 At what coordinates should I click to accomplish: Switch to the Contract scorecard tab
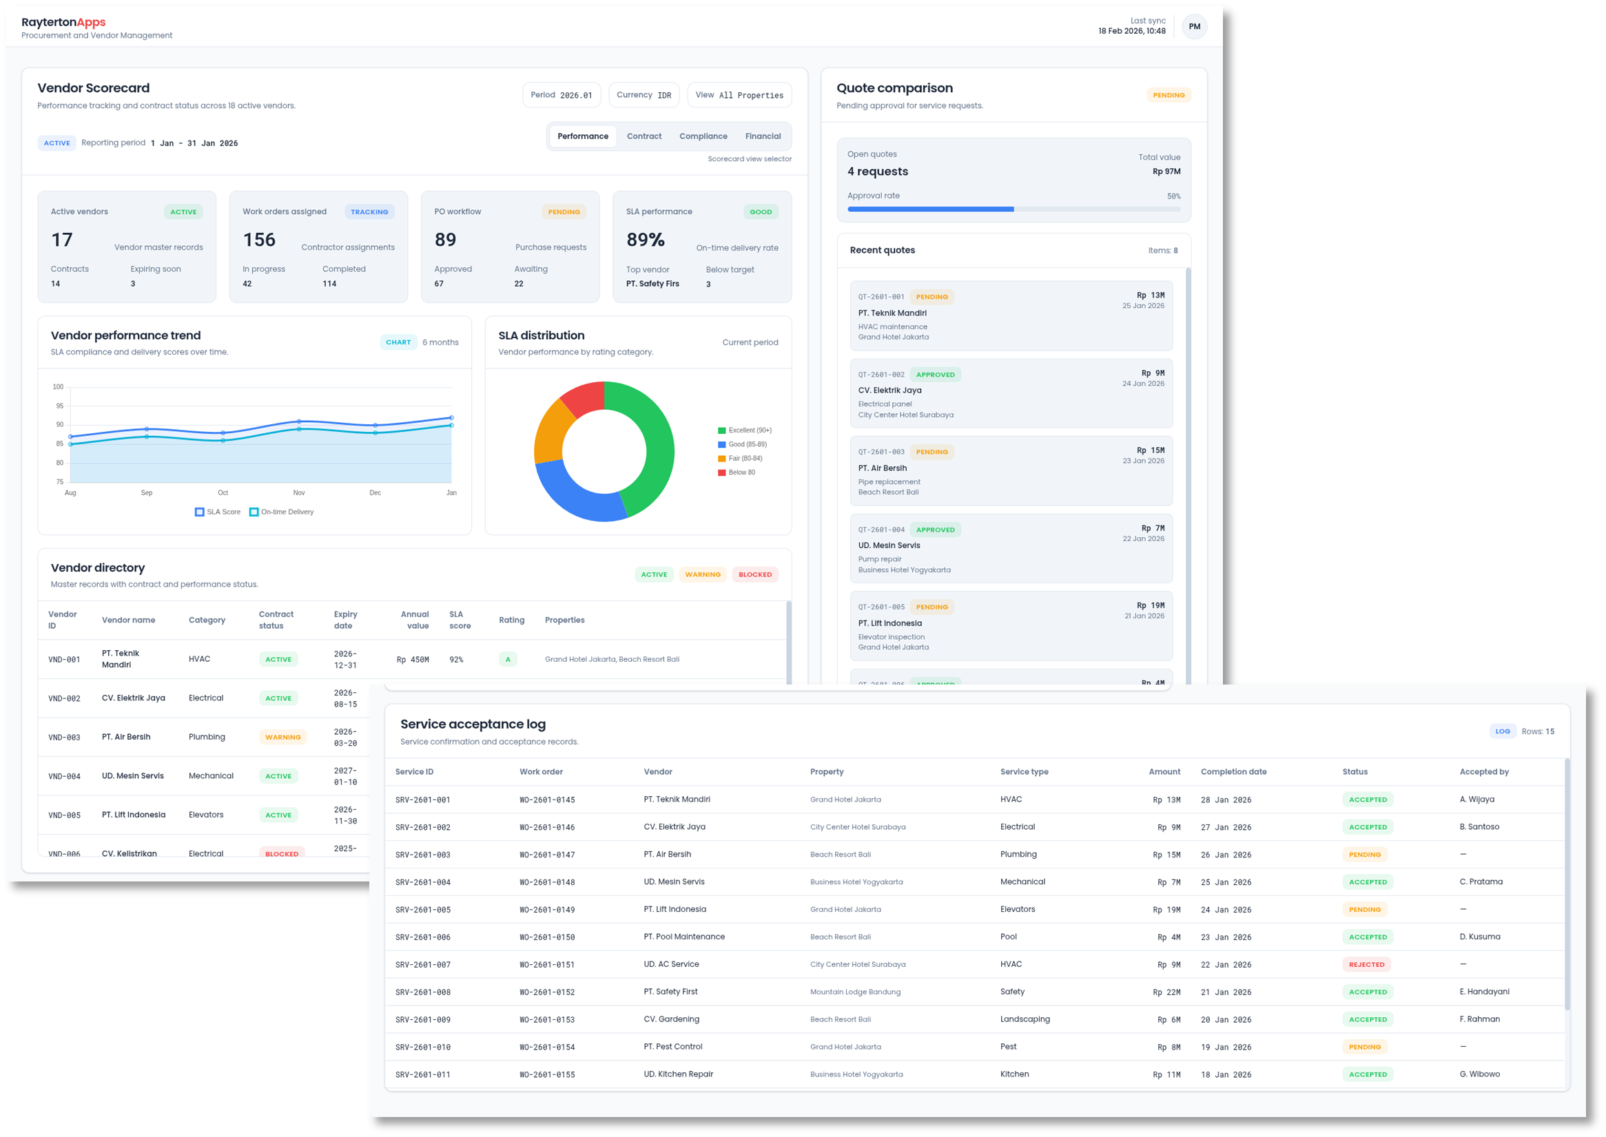click(x=644, y=136)
